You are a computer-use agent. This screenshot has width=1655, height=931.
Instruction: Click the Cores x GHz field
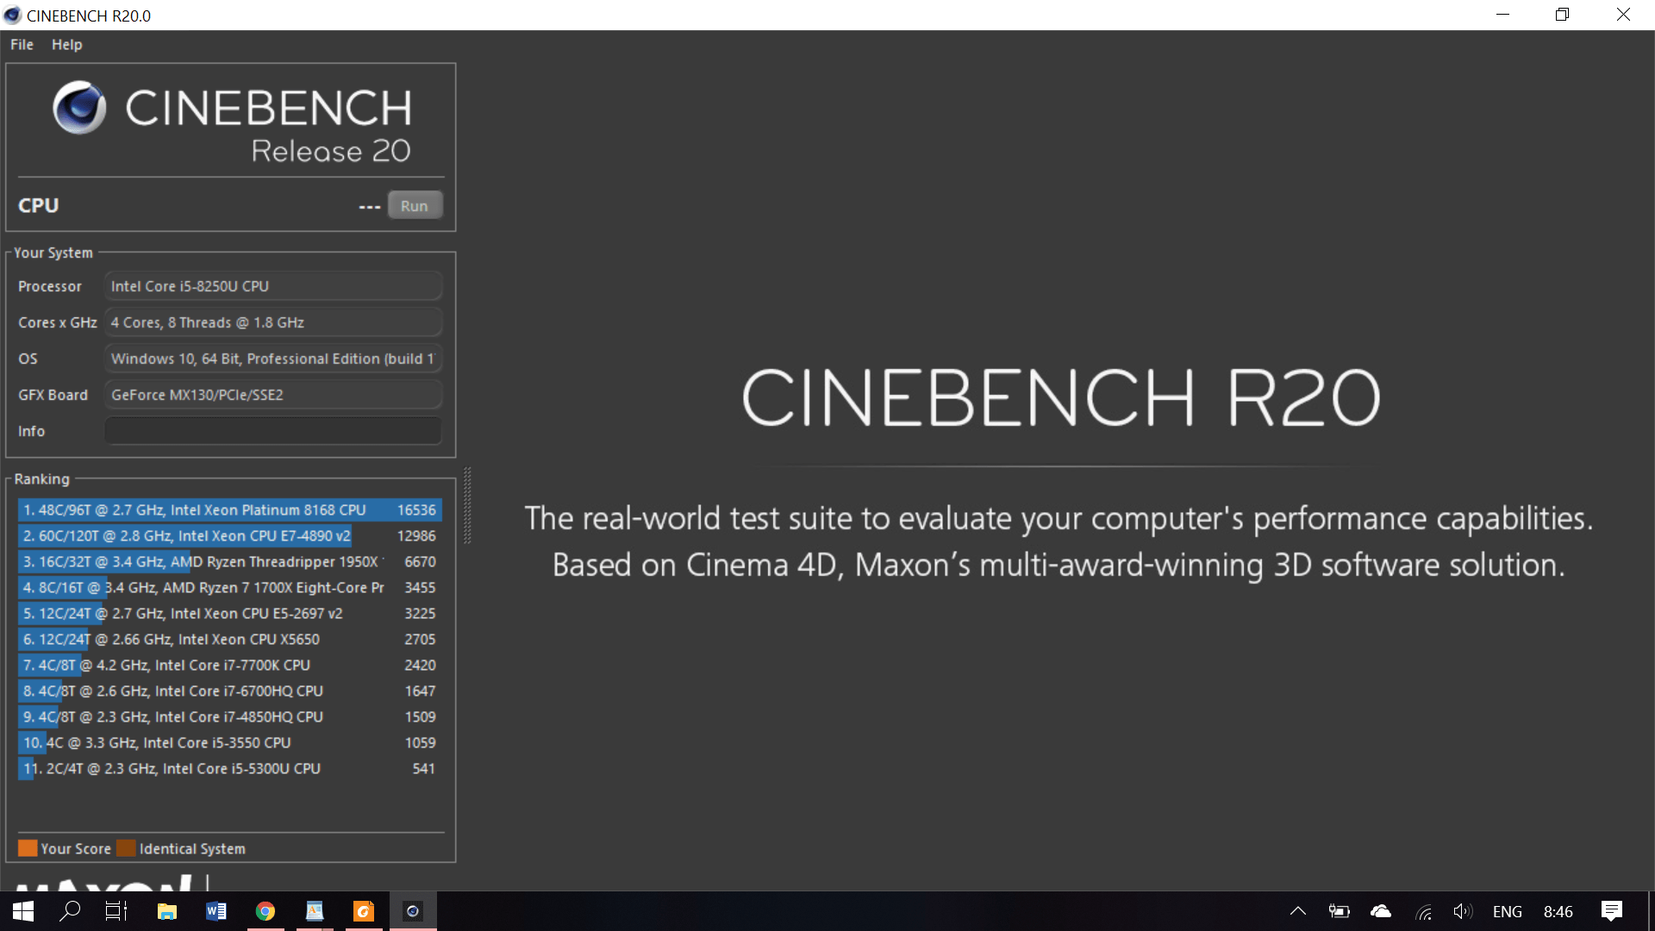pyautogui.click(x=273, y=322)
